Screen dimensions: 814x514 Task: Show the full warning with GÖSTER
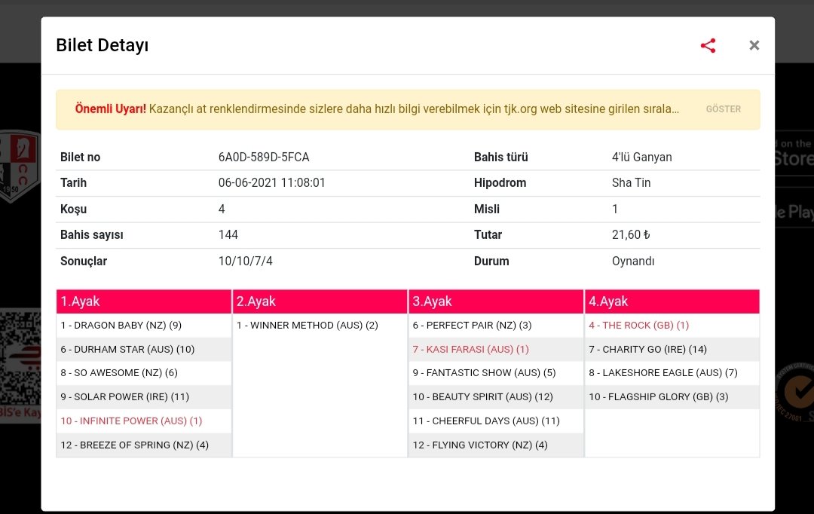click(723, 109)
